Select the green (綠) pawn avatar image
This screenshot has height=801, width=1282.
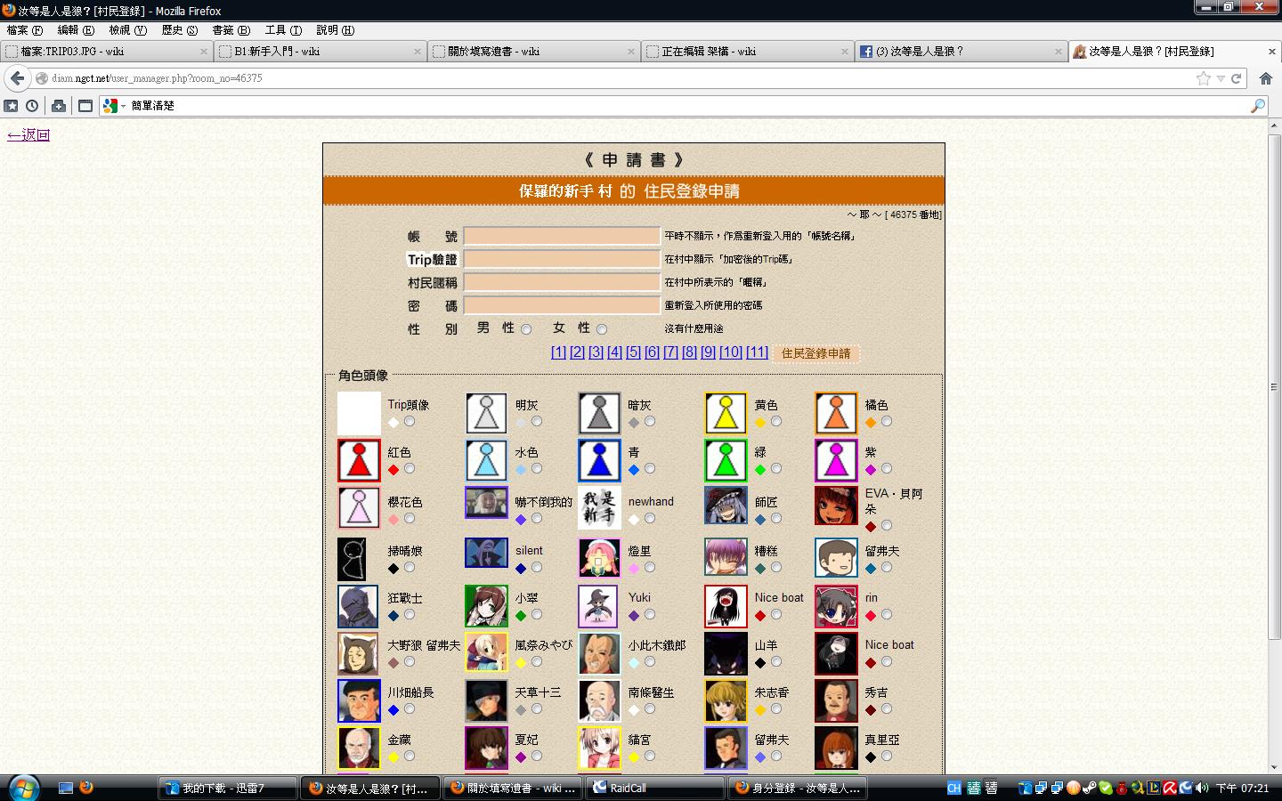coord(726,461)
